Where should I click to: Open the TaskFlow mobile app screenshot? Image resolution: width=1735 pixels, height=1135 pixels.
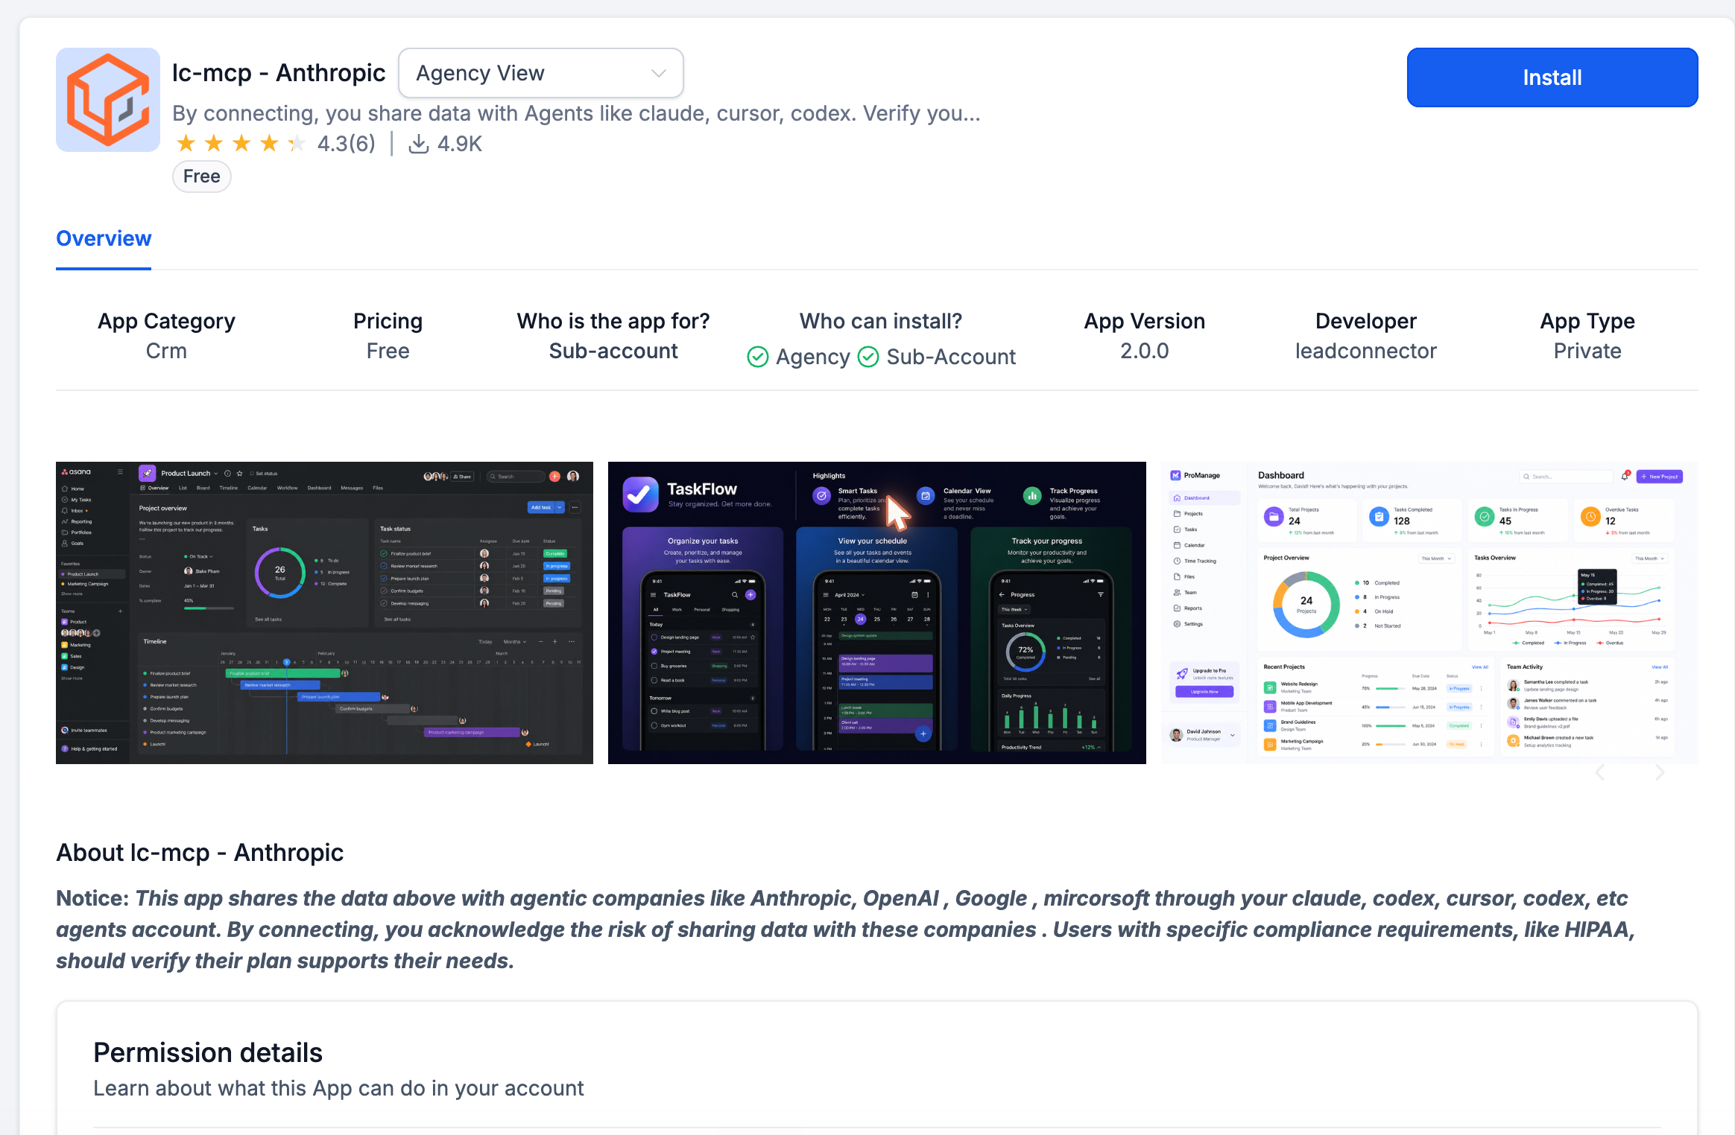pos(877,612)
